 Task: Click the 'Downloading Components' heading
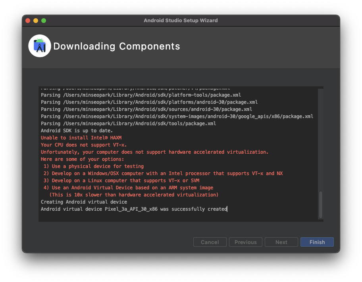pos(117,46)
